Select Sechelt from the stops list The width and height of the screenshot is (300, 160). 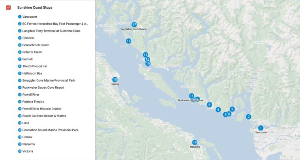28,59
